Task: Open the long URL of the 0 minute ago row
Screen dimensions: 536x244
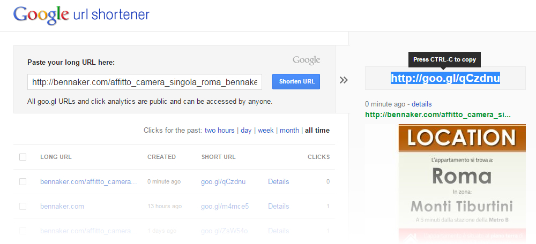Action: coord(88,181)
